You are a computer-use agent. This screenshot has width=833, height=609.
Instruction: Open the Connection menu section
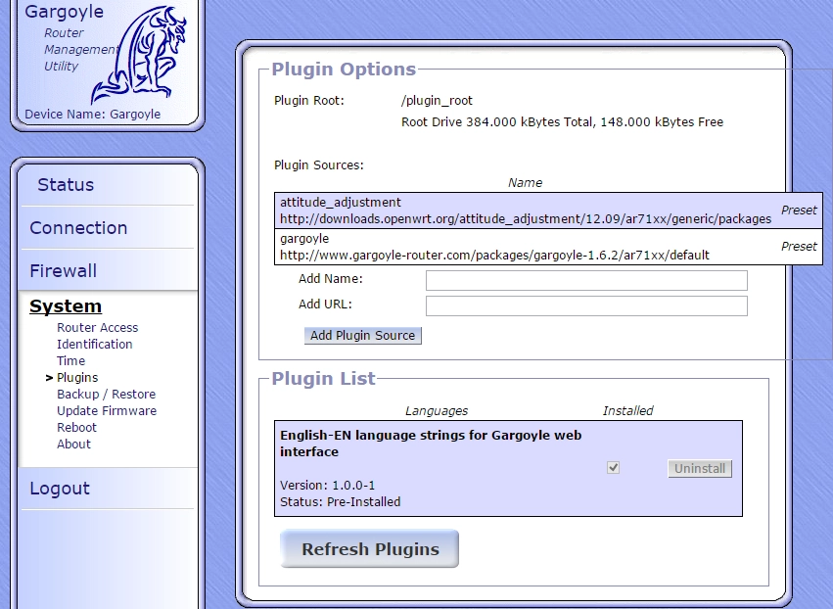pyautogui.click(x=78, y=228)
